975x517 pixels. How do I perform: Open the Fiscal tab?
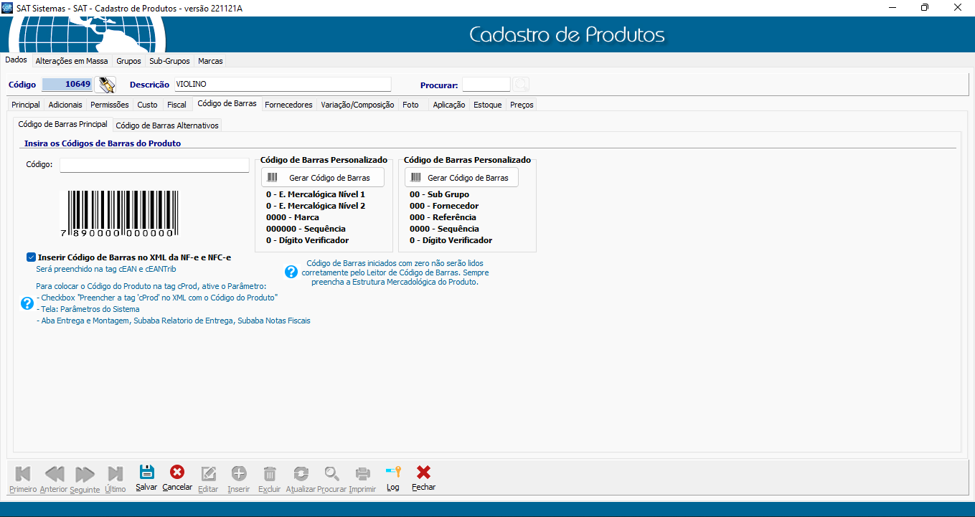coord(176,105)
